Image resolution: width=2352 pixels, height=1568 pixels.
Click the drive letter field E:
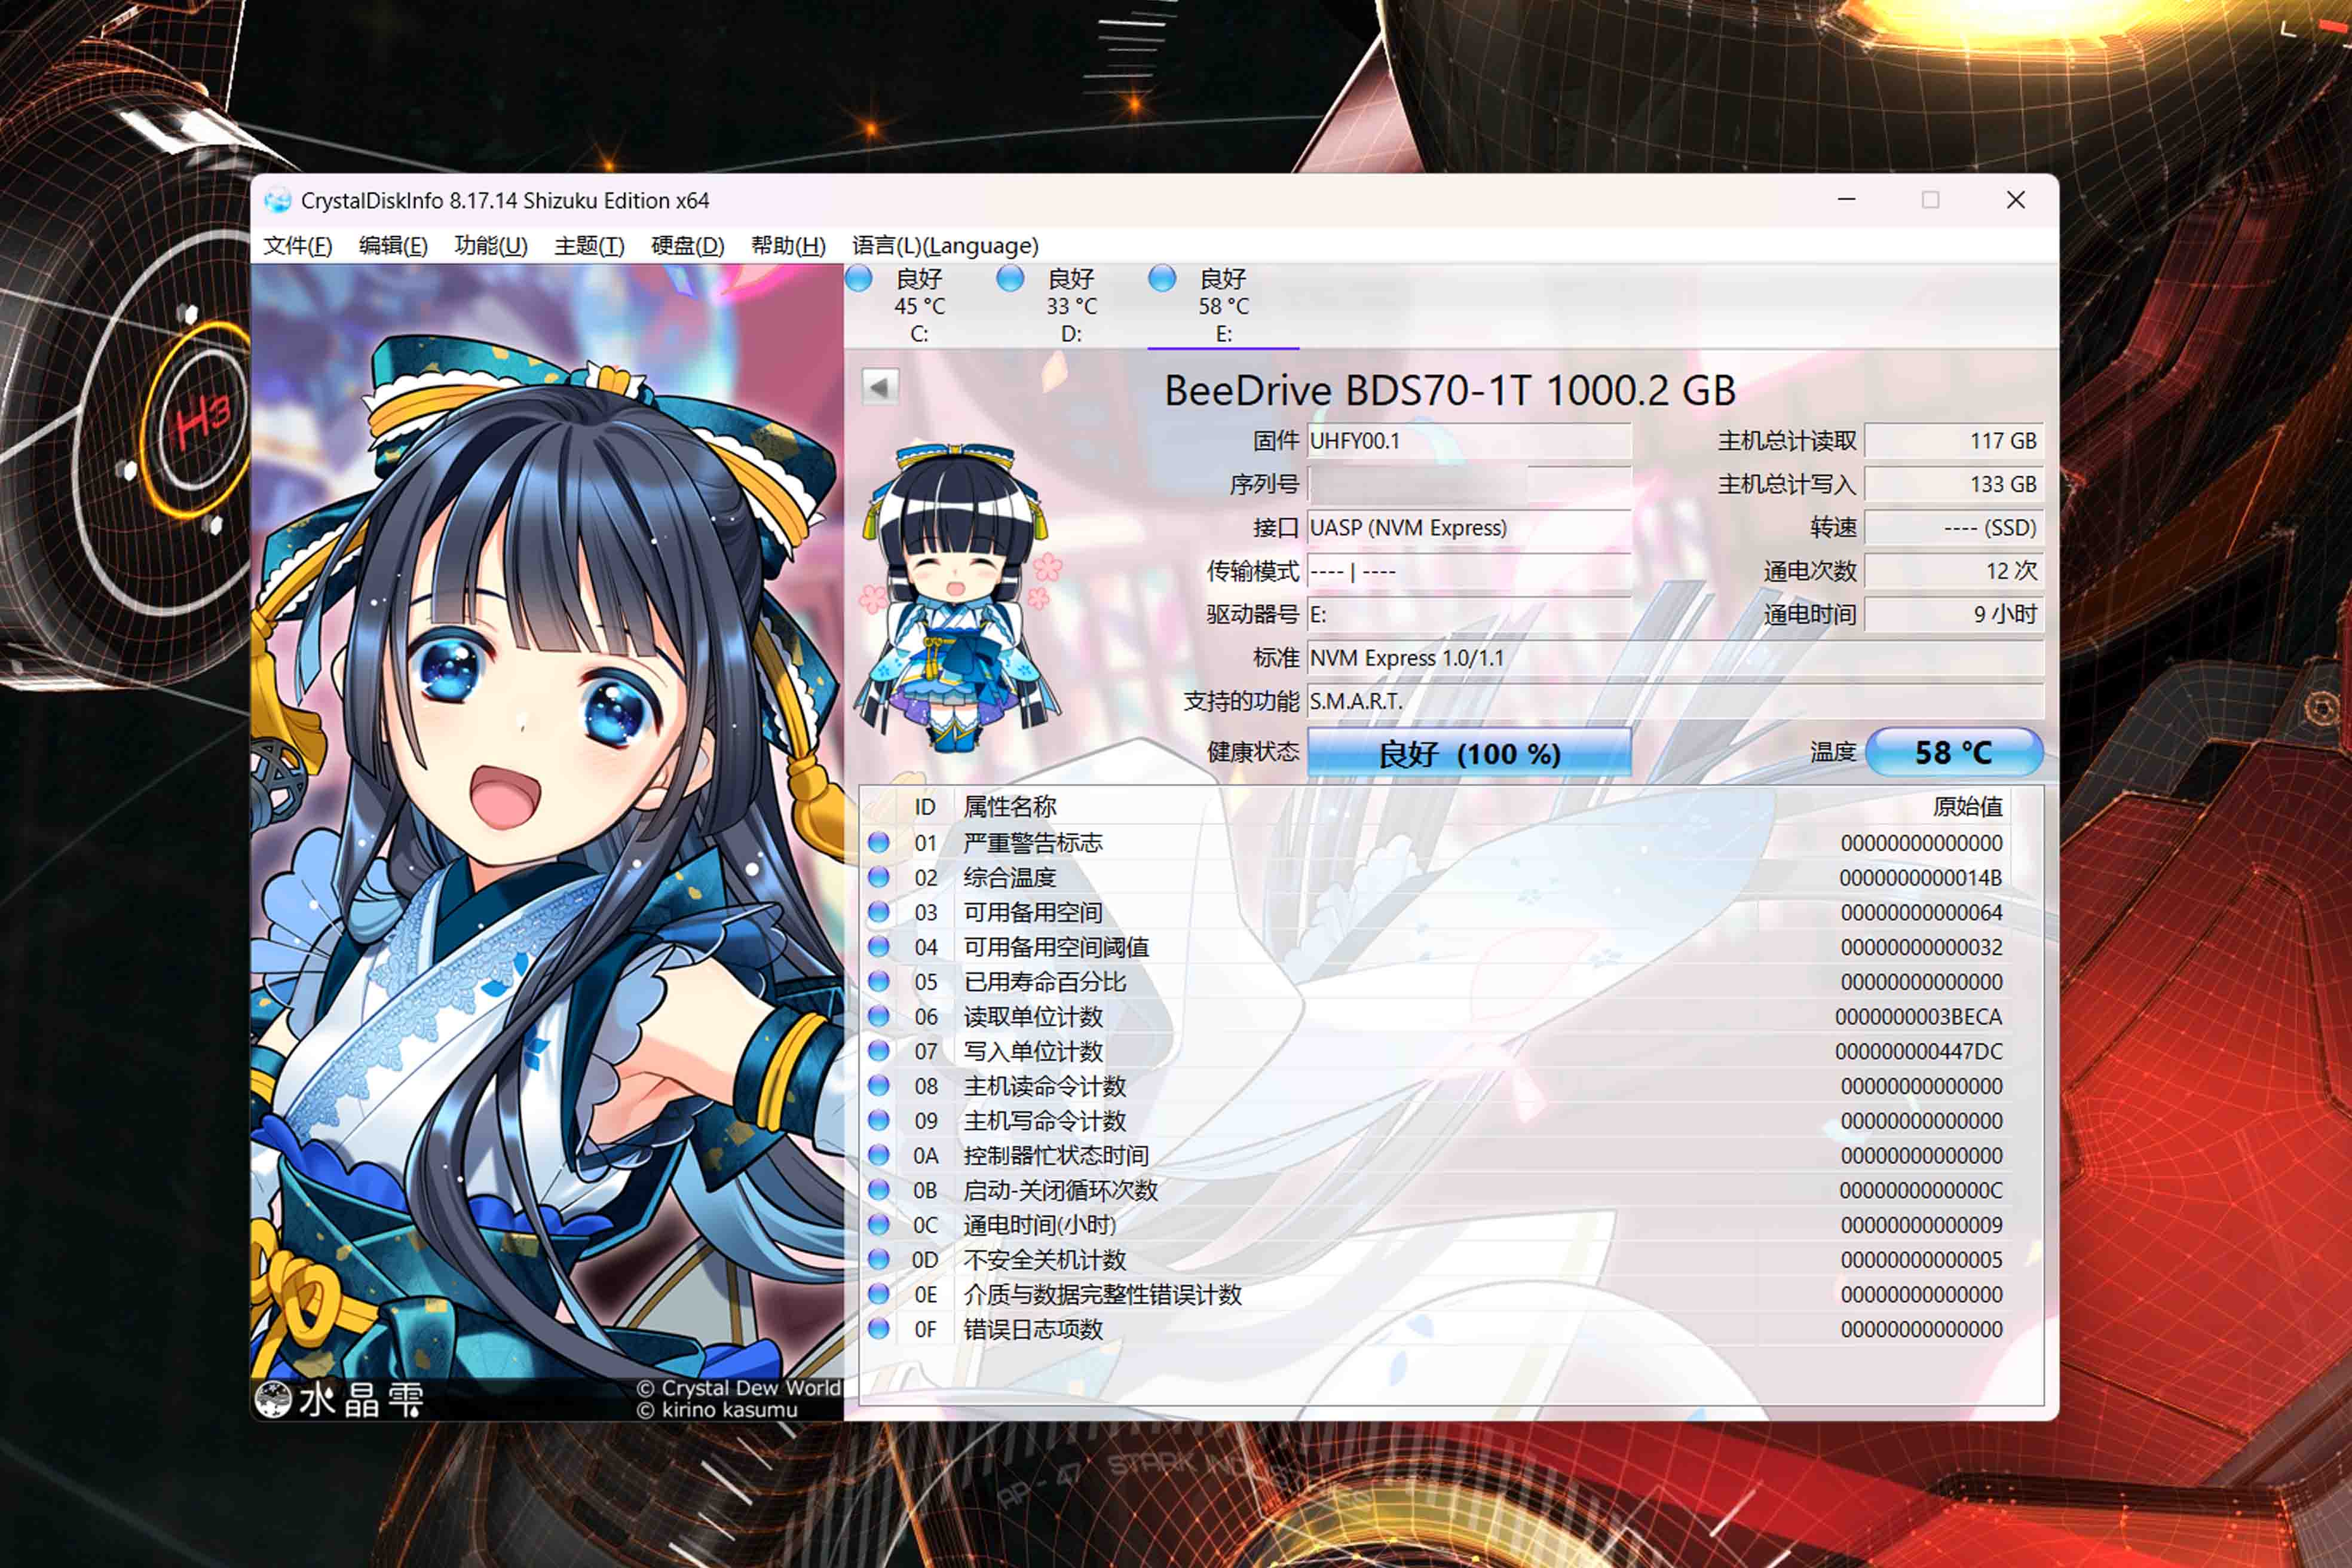click(x=1469, y=615)
